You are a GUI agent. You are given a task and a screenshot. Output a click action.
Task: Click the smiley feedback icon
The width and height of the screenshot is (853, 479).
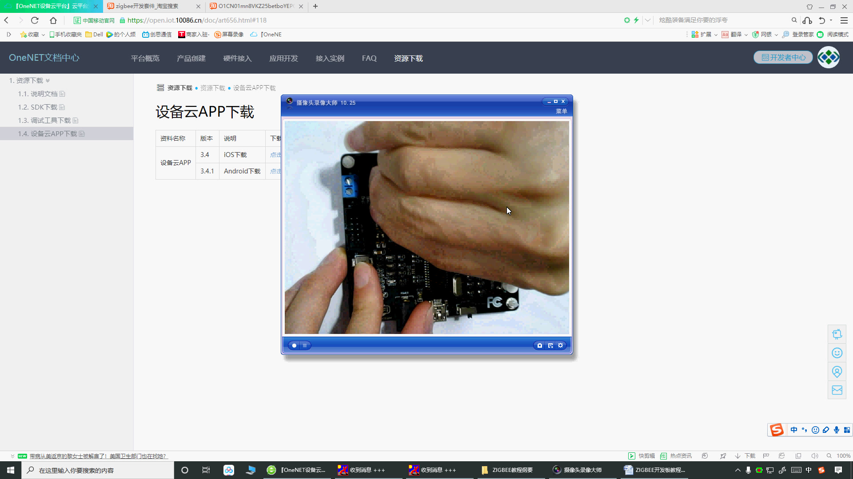tap(837, 353)
